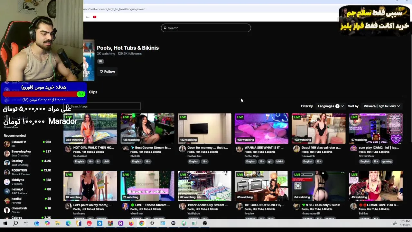This screenshot has width=412, height=232.
Task: Click the top Search box
Action: pyautogui.click(x=206, y=28)
